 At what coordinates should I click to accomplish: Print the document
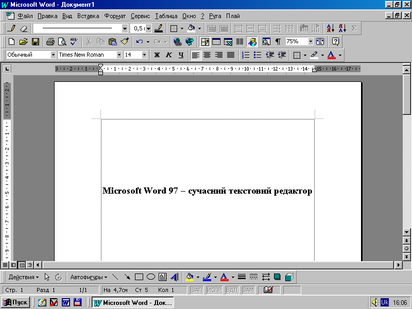pyautogui.click(x=50, y=42)
